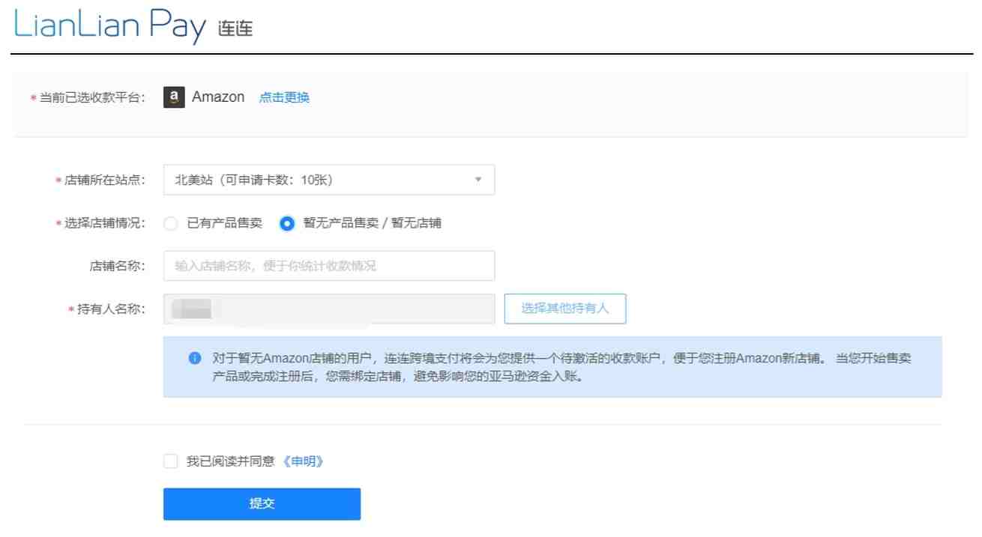Click the dropdown arrow beside 北美站
Image resolution: width=982 pixels, height=537 pixels.
(478, 180)
